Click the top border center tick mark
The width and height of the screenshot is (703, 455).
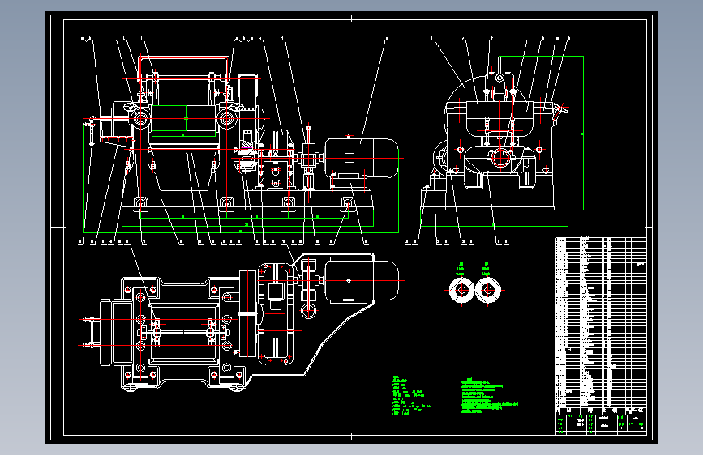pyautogui.click(x=352, y=19)
